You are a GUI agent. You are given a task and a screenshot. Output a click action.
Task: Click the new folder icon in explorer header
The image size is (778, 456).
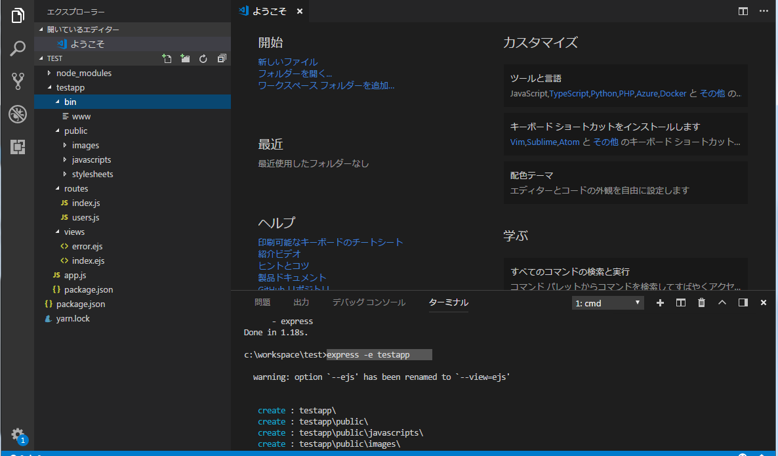click(x=185, y=58)
